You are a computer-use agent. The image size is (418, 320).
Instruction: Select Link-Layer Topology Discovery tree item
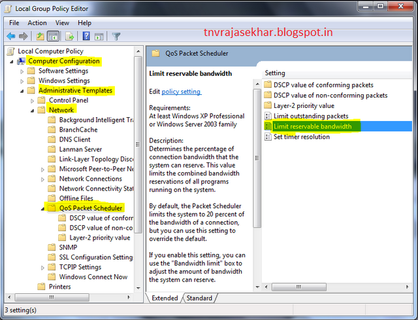coord(96,159)
